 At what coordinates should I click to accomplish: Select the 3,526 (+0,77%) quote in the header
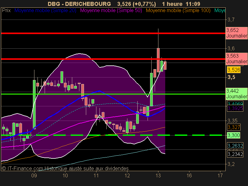(136, 4)
